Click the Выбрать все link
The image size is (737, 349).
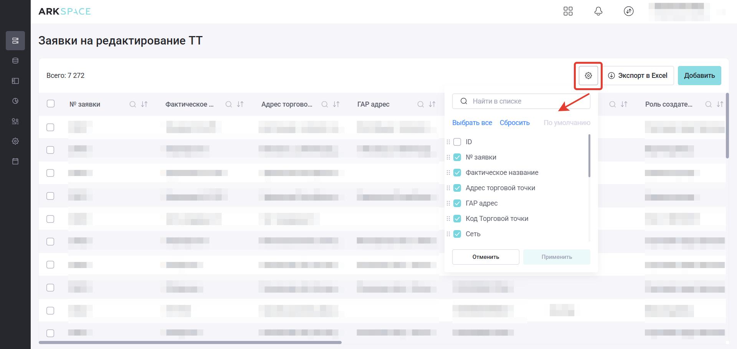pyautogui.click(x=472, y=123)
